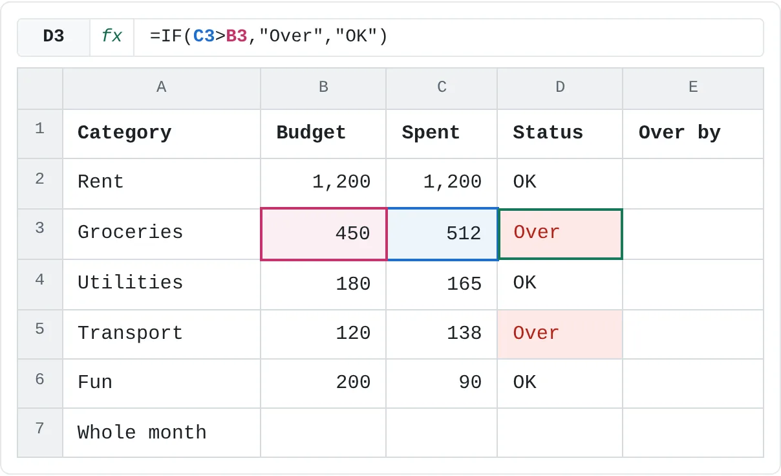Select row 1 by its row number
Viewport: 781px width, 476px height.
40,133
